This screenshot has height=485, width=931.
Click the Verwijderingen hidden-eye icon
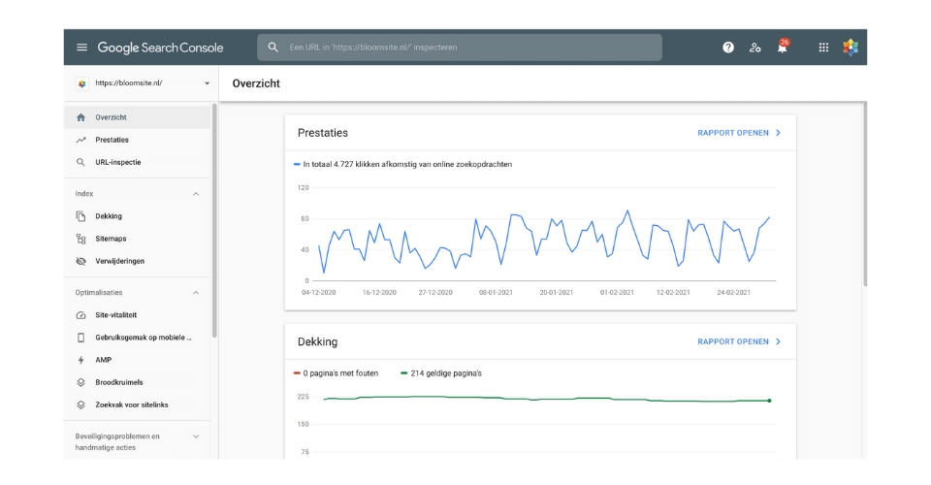[x=80, y=261]
